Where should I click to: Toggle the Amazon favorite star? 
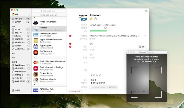coord(91,19)
